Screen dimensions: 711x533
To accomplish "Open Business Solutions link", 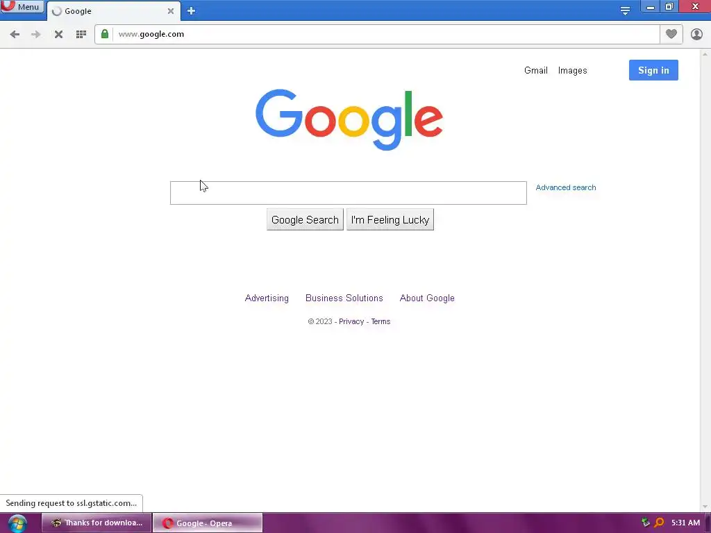I will 344,298.
